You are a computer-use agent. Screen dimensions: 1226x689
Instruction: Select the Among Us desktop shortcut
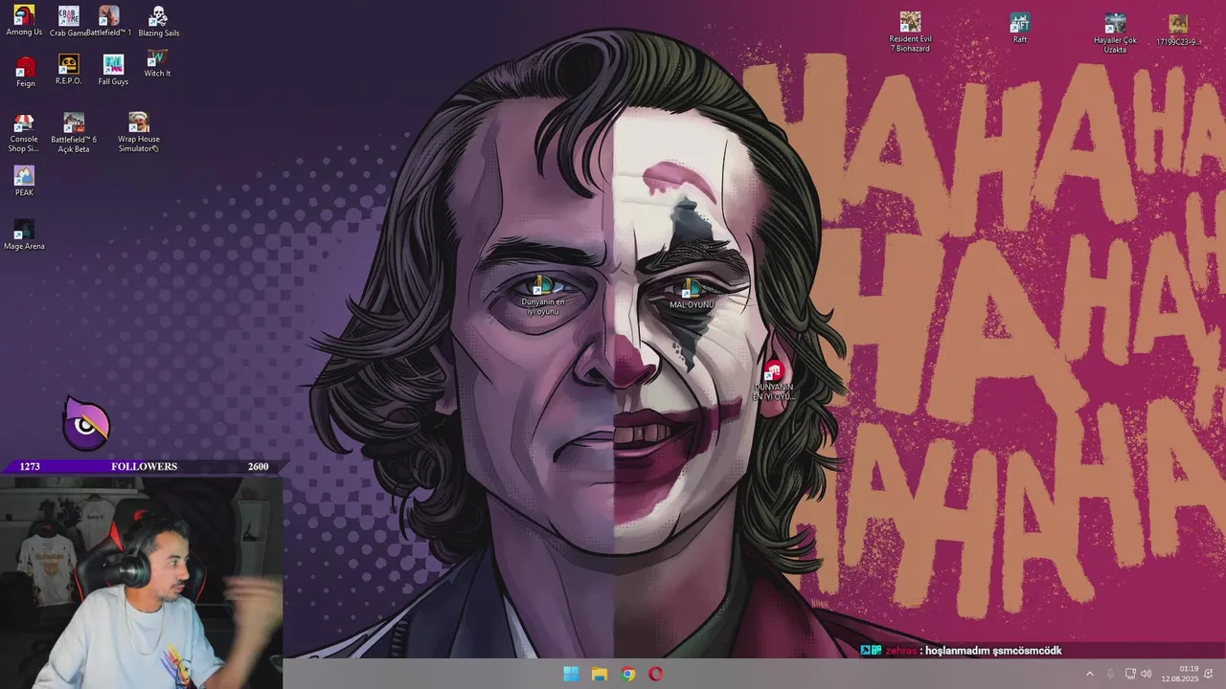tap(24, 20)
